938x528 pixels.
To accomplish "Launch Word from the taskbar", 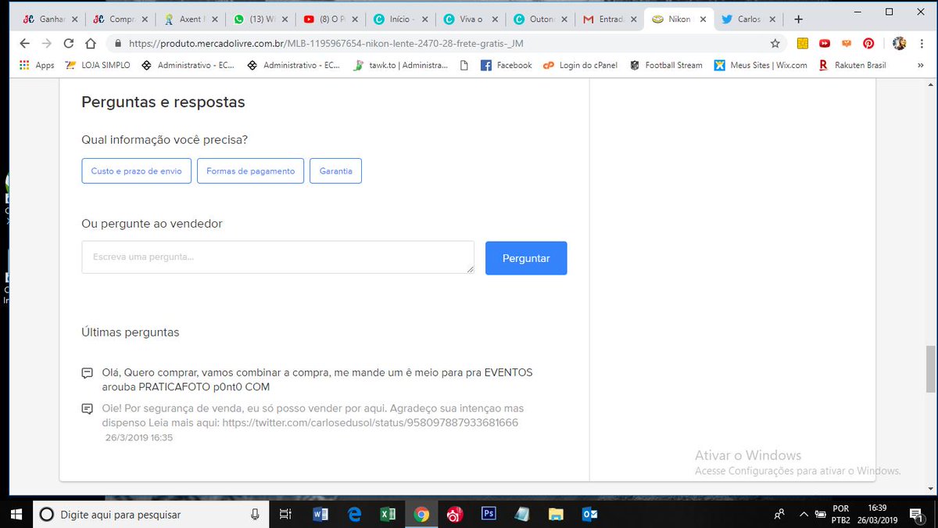I will tap(320, 514).
